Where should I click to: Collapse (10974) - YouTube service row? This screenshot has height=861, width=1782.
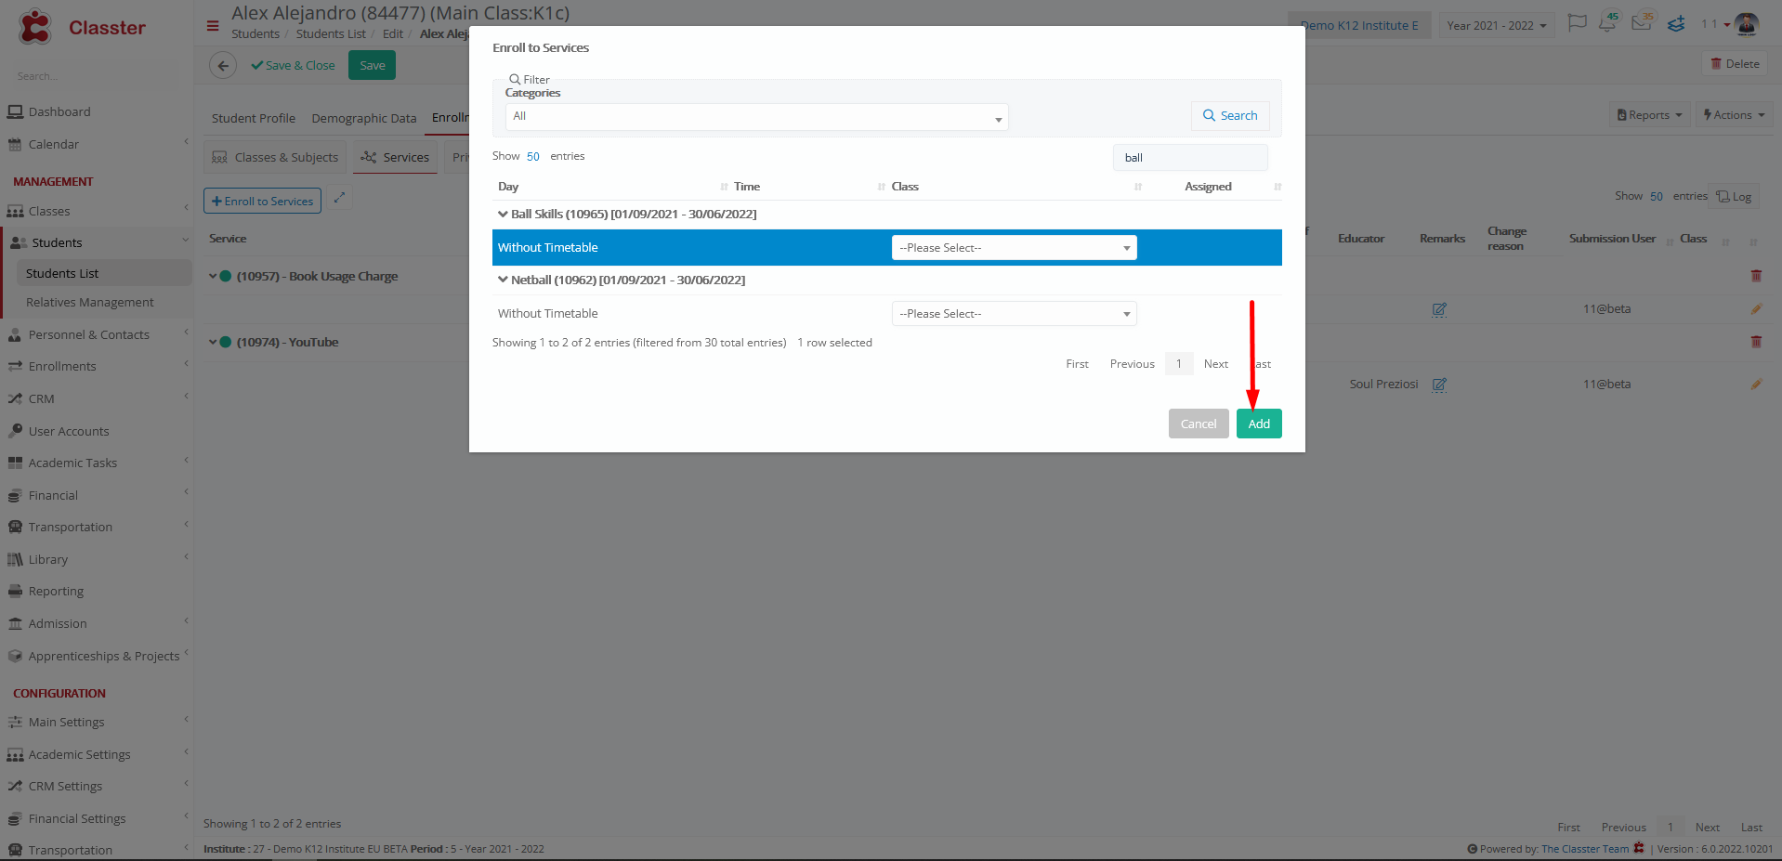point(213,342)
